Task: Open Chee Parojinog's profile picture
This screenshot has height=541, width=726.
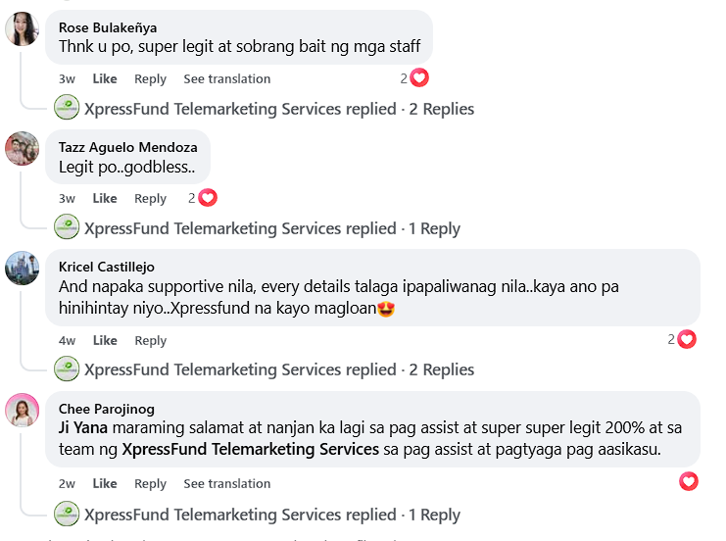Action: click(23, 410)
